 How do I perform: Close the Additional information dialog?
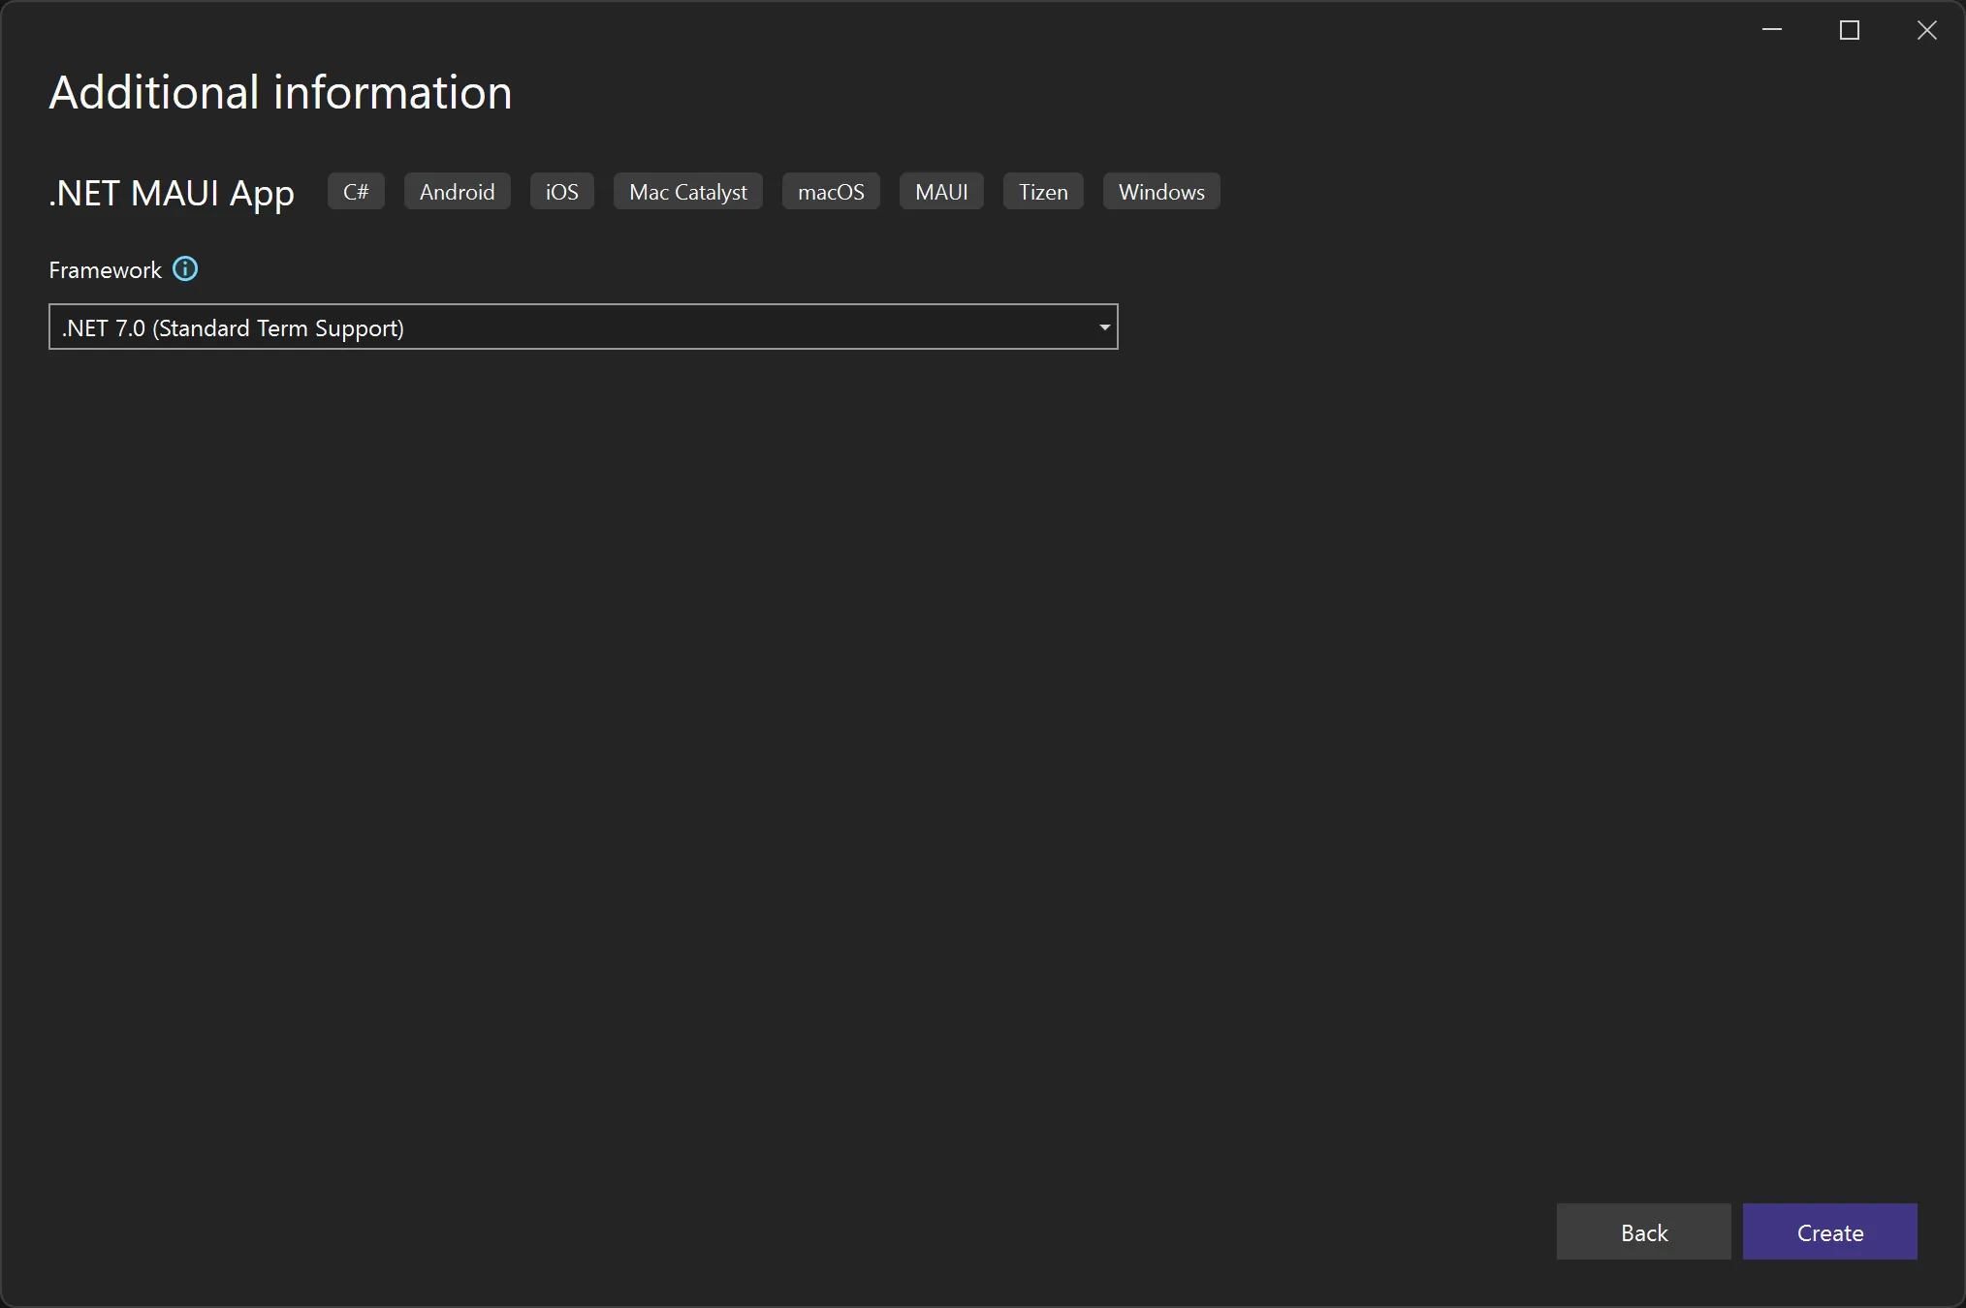pyautogui.click(x=1925, y=30)
